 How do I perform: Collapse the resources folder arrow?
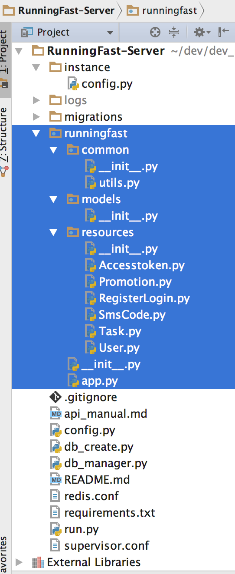pos(54,232)
